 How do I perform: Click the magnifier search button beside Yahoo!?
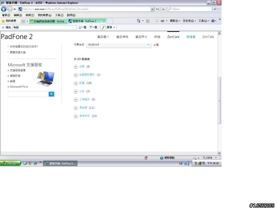pos(215,9)
